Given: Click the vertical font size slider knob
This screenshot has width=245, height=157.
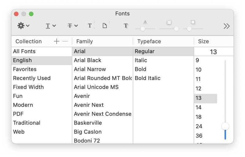Looking at the screenshot, I should point(225,126).
